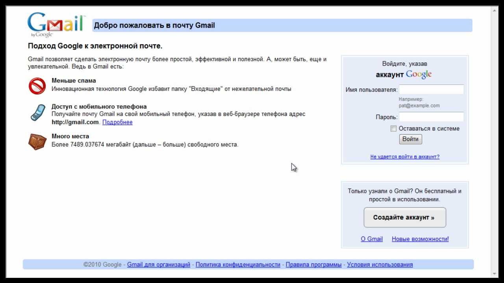The image size is (504, 283).
Task: Follow the 'О Gmail' link
Action: [372, 239]
